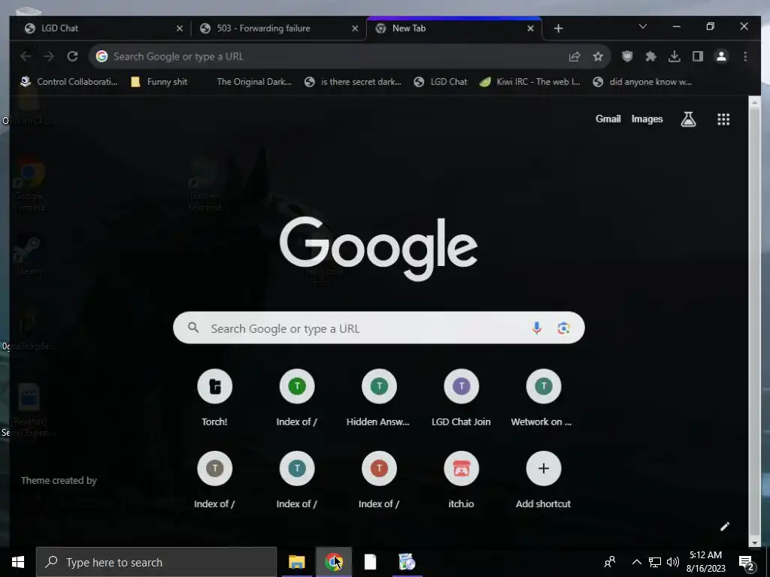
Task: Open Chrome's three-dot menu
Action: 745,56
